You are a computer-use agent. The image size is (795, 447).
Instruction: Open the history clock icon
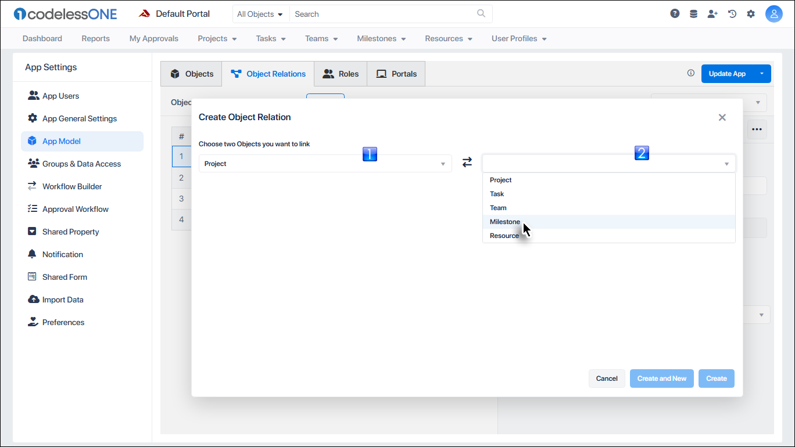click(732, 14)
